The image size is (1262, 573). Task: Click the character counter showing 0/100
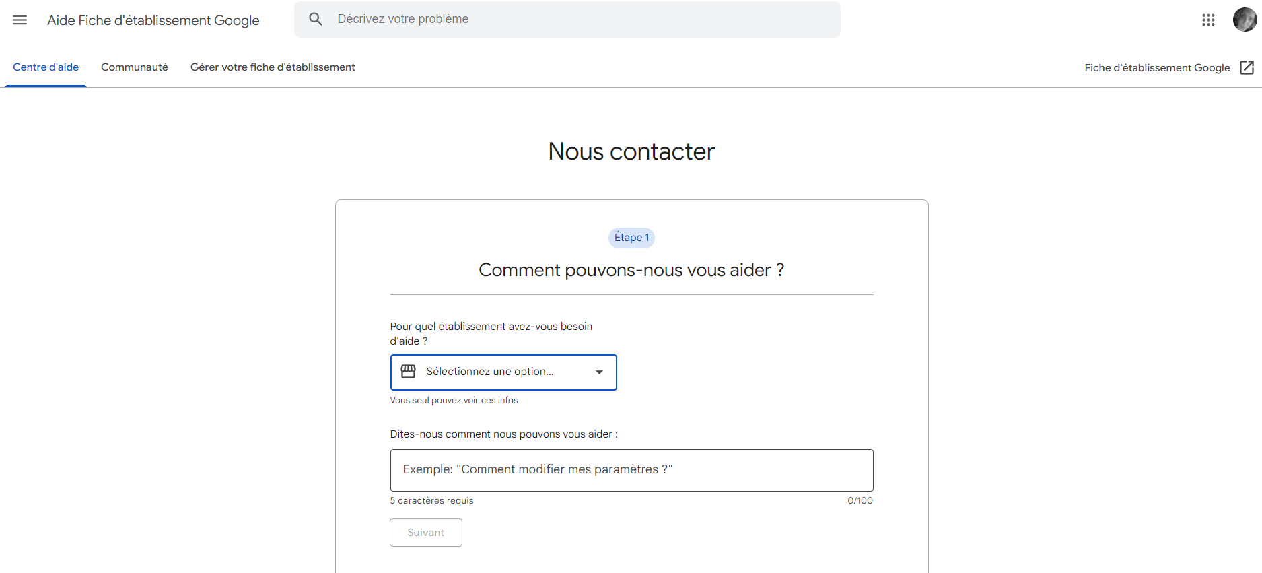pyautogui.click(x=860, y=500)
